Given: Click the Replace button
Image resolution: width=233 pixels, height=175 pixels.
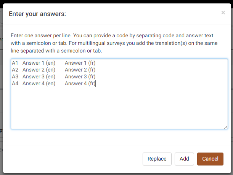Looking at the screenshot, I should (x=157, y=159).
